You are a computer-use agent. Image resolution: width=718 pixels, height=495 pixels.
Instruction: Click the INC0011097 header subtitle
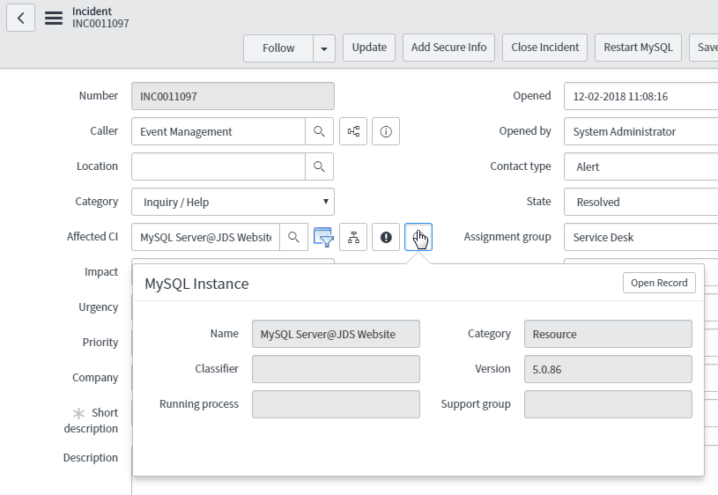pos(100,24)
